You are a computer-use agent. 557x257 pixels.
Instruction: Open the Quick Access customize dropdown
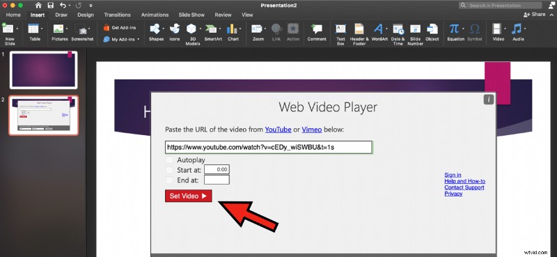[91, 6]
